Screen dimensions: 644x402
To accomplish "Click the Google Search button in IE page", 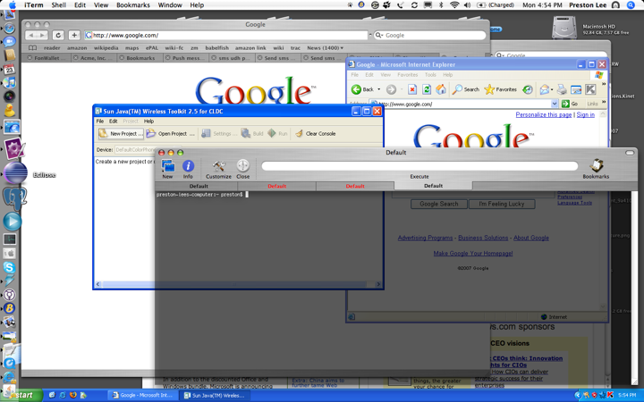I will (438, 204).
